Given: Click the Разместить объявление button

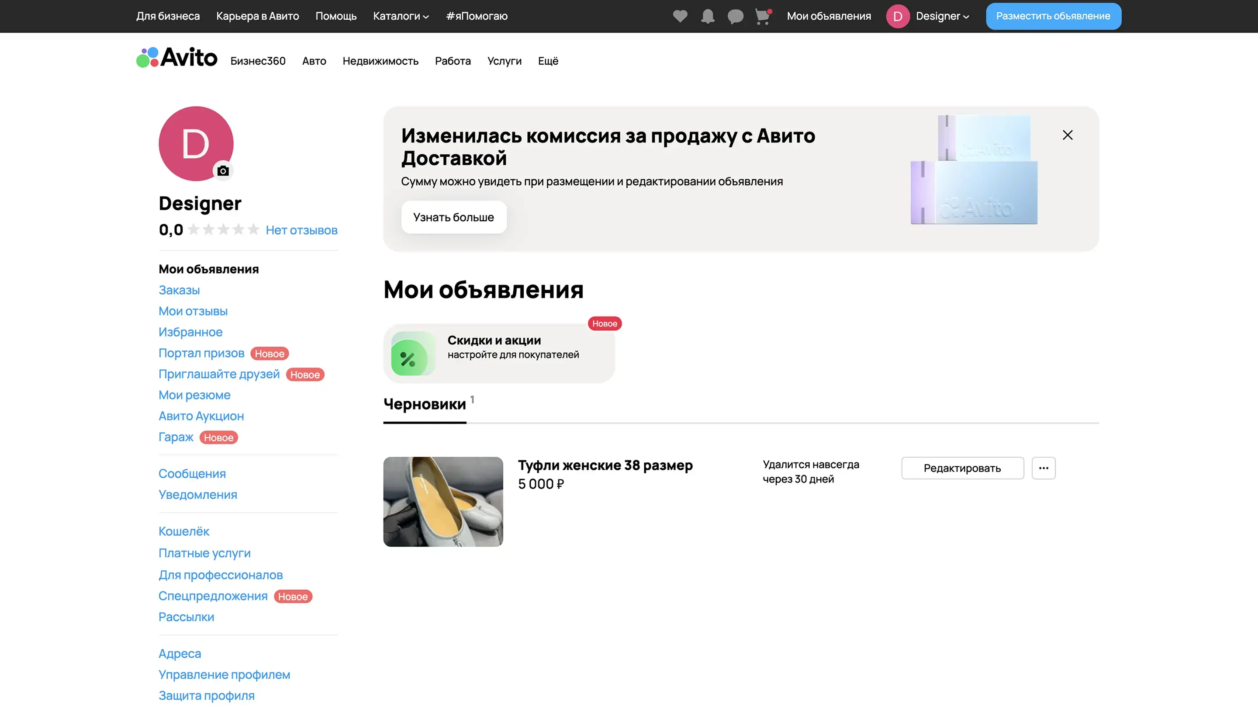Looking at the screenshot, I should 1053,16.
